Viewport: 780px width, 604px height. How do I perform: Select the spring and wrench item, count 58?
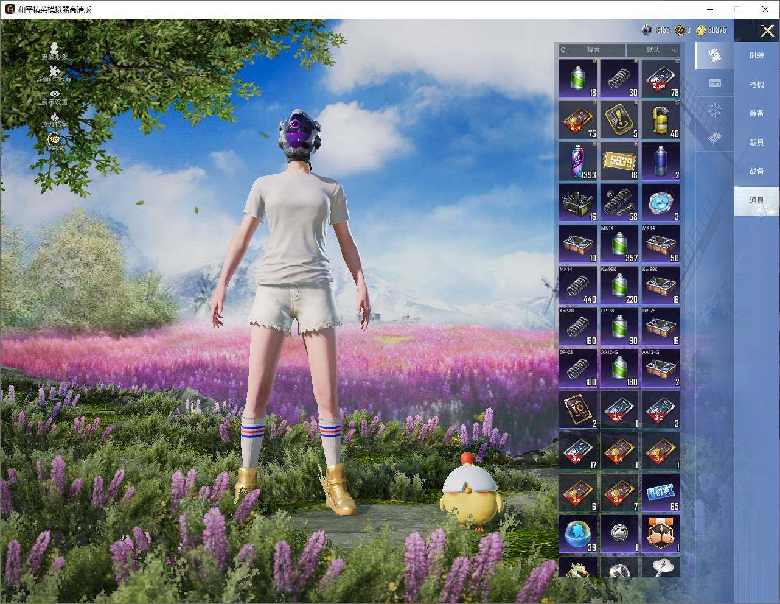point(619,203)
